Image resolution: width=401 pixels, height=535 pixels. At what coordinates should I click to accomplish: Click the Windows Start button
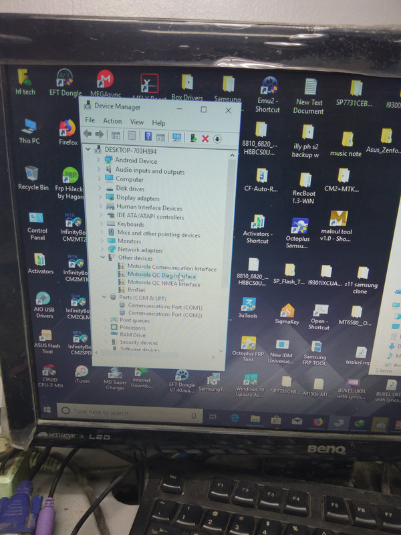tap(47, 409)
